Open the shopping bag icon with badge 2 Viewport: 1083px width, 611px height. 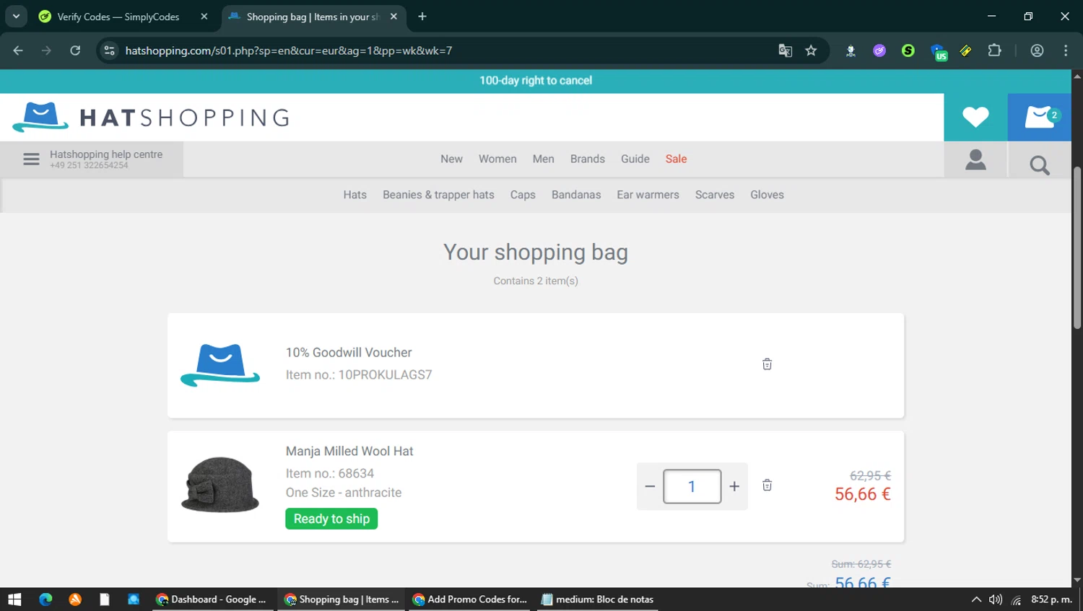(1040, 117)
